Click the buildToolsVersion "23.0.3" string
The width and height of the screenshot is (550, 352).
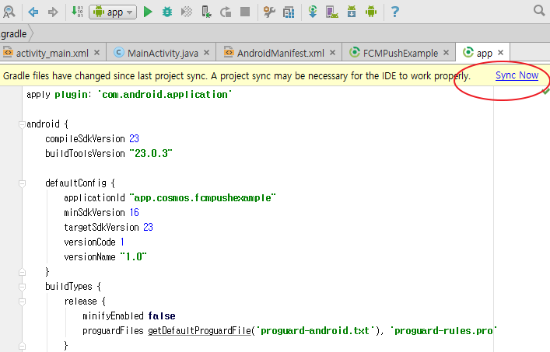point(151,153)
